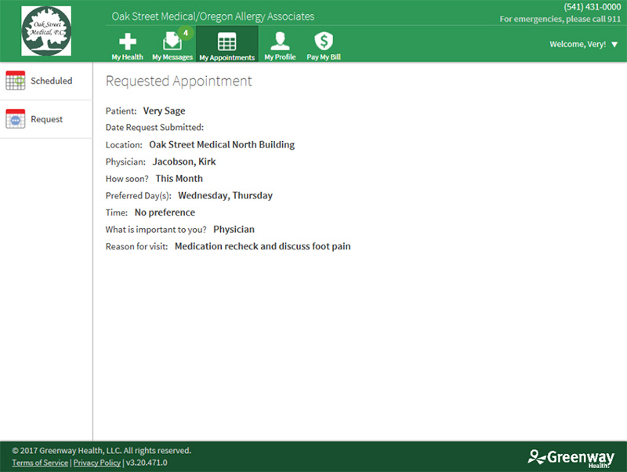
Task: Open the Privacy Policy link
Action: pyautogui.click(x=97, y=463)
